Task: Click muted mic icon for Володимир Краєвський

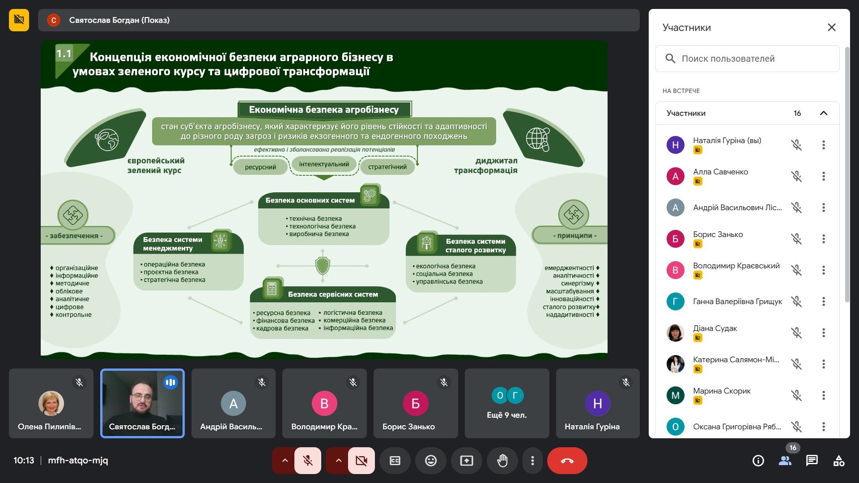Action: point(796,270)
